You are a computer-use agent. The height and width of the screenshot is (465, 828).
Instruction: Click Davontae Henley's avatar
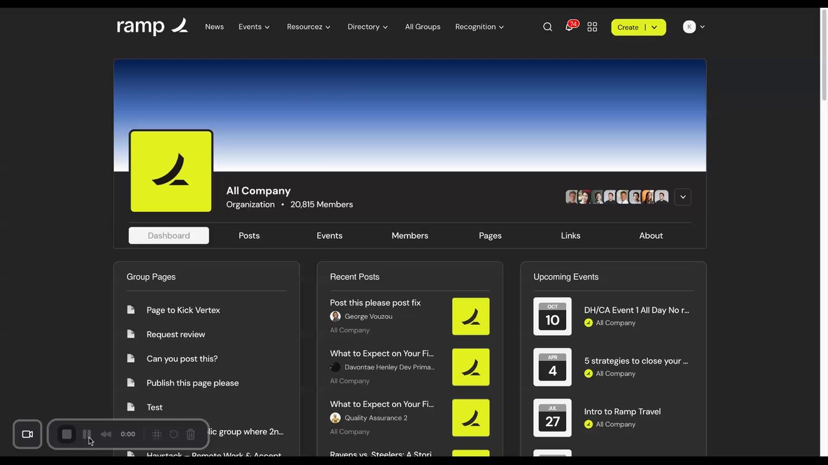pos(335,367)
